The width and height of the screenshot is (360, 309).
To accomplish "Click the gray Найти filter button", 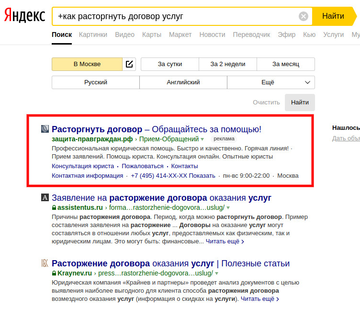I will pyautogui.click(x=300, y=103).
